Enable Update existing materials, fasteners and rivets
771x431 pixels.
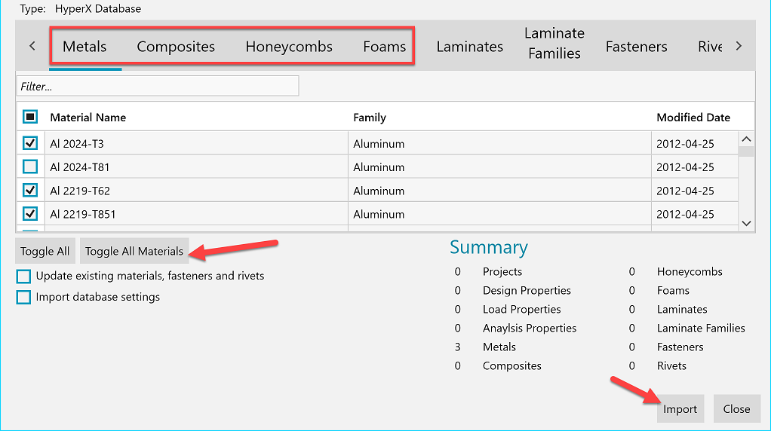tap(23, 277)
